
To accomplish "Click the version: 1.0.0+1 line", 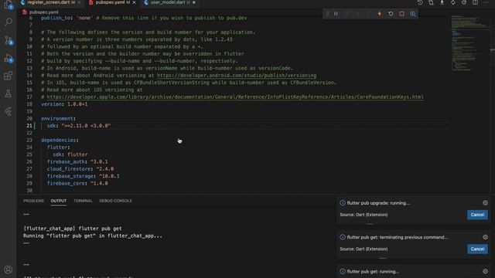I will coord(64,104).
